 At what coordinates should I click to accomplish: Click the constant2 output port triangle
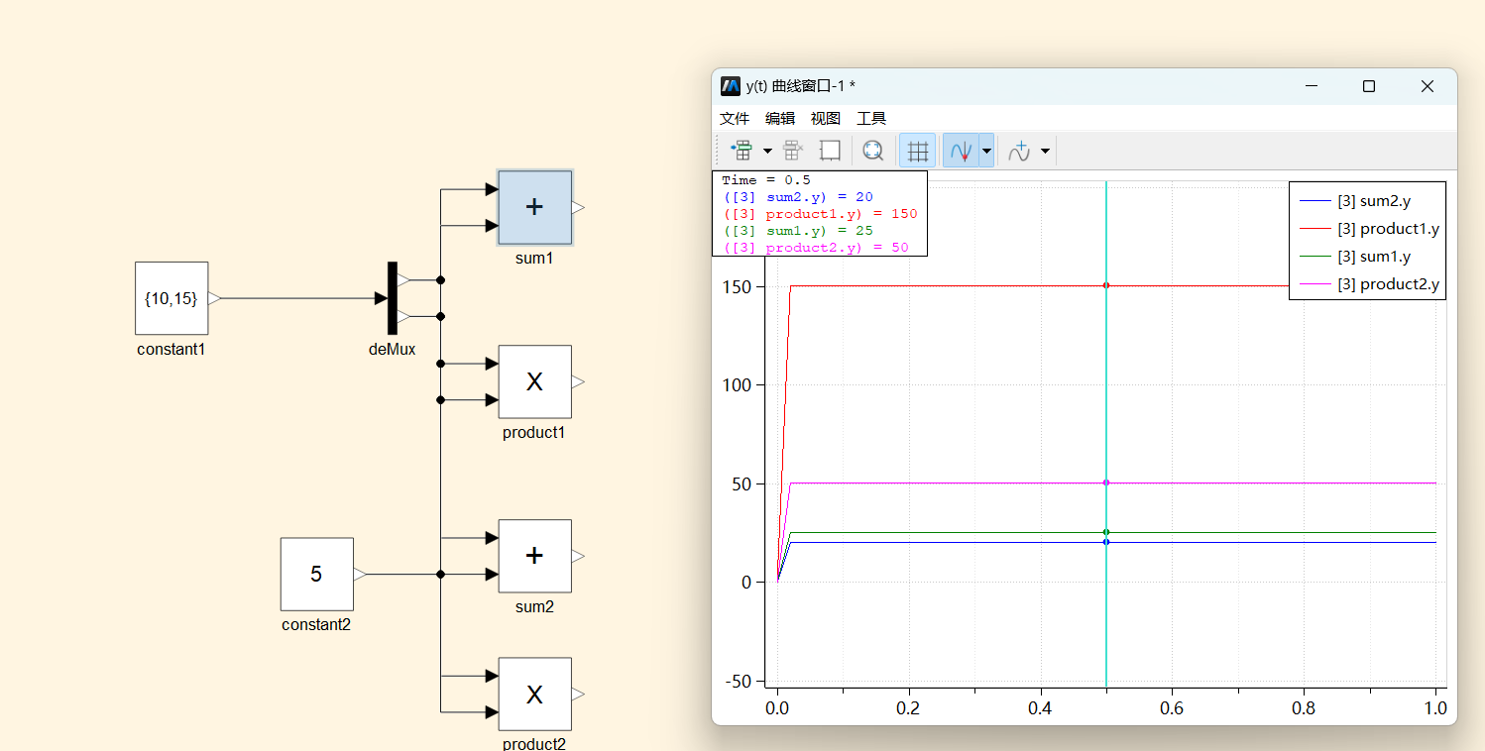[x=360, y=574]
